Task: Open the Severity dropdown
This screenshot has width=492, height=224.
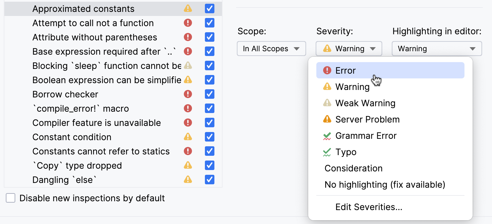Action: [x=349, y=49]
